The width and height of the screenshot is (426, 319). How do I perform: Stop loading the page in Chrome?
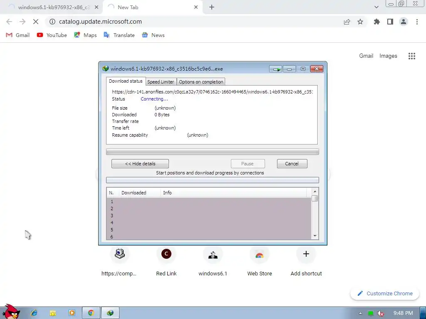(36, 22)
